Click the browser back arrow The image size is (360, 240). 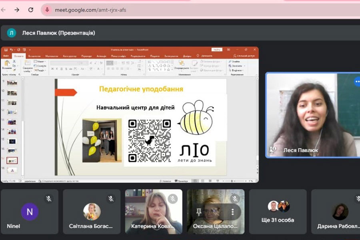pos(4,10)
